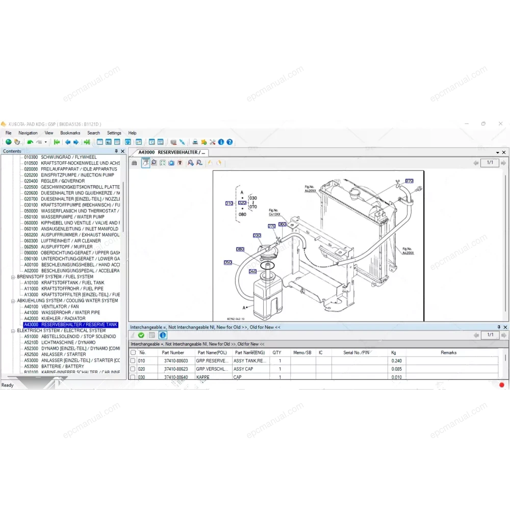Zoom out on the diagram
This screenshot has width=510, height=510.
pos(199,163)
